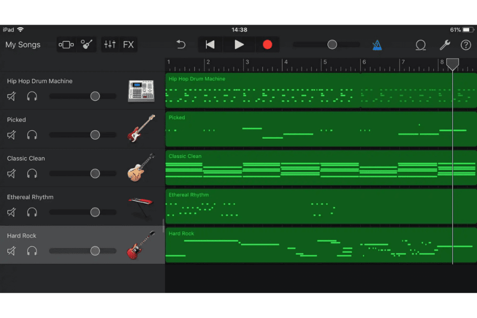The height and width of the screenshot is (318, 477).
Task: Click bar 5 in the ruler
Action: tap(325, 62)
